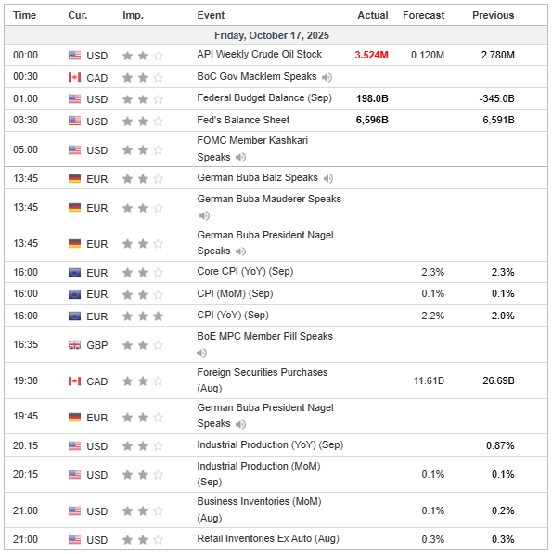This screenshot has height=554, width=552.
Task: Click the Imp. column header
Action: [134, 15]
